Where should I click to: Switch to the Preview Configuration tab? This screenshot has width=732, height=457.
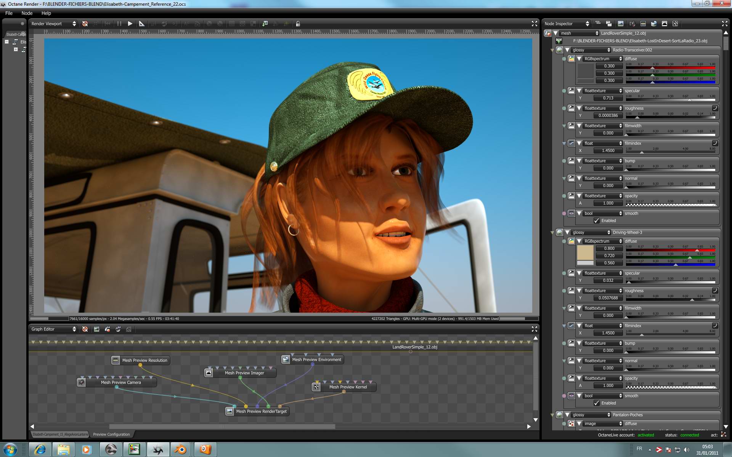tap(111, 434)
